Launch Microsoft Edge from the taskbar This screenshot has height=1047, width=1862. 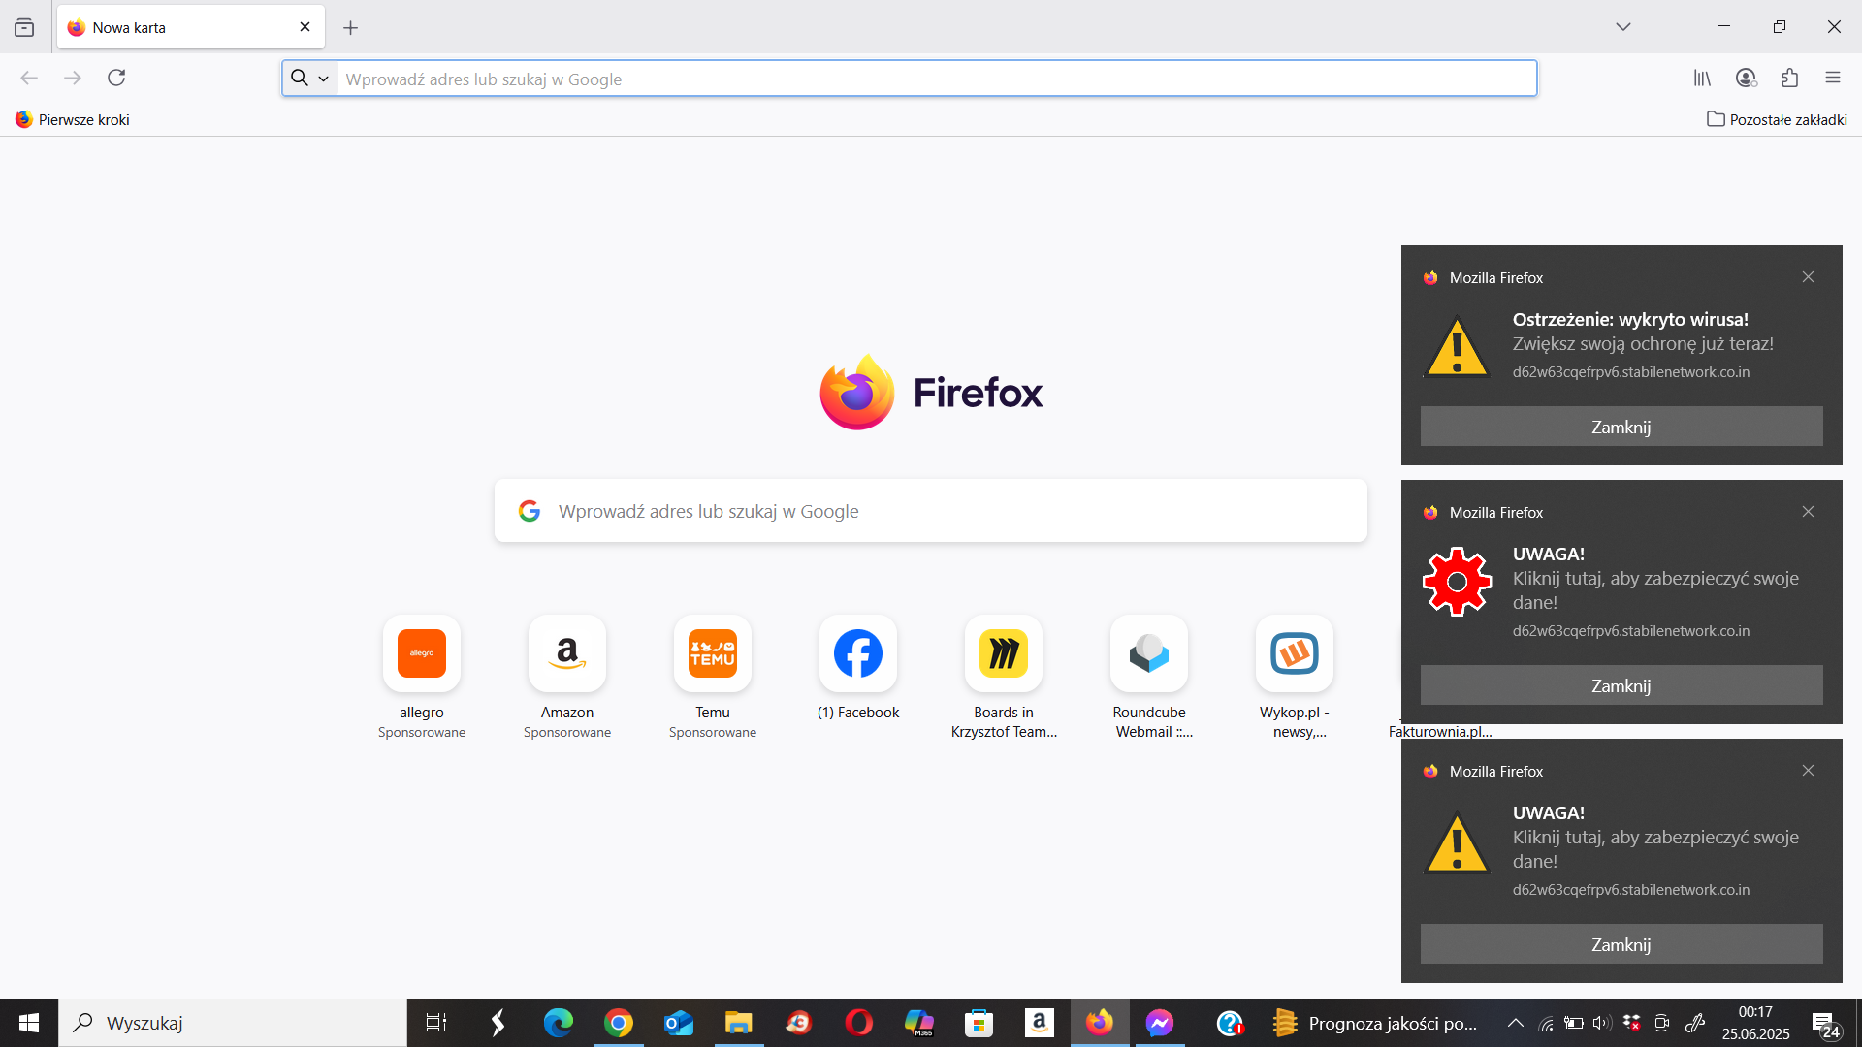(x=559, y=1023)
